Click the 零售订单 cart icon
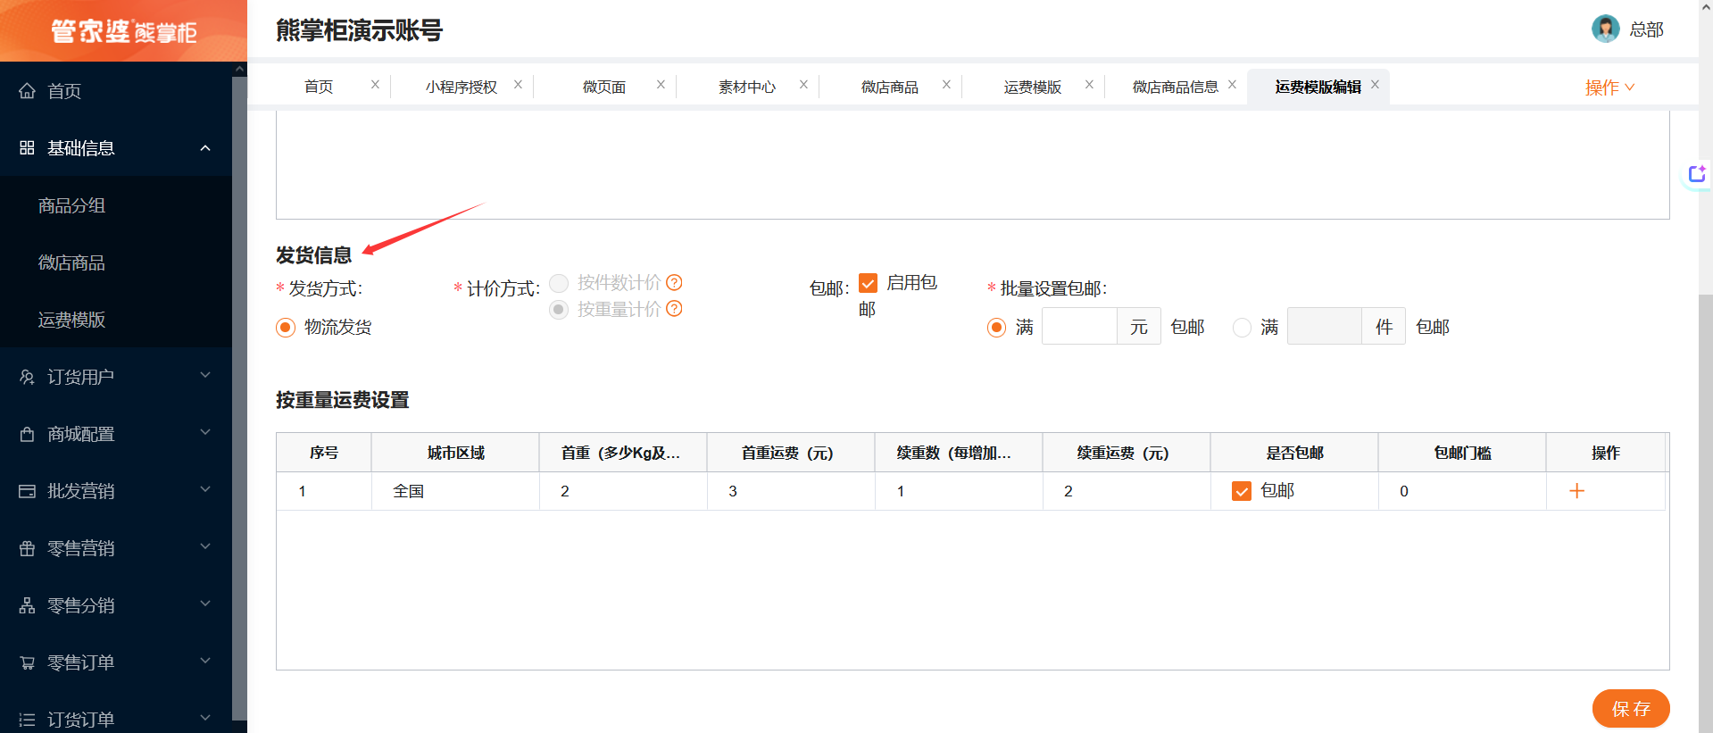 point(28,662)
